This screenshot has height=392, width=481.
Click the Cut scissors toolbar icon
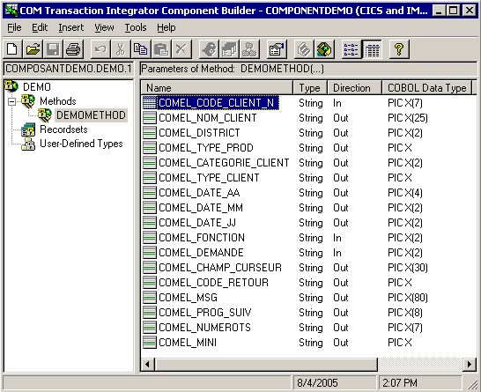(121, 48)
